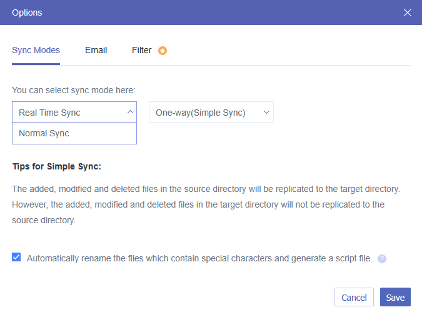This screenshot has width=422, height=317.
Task: Go to the Filter tab
Action: [x=142, y=50]
